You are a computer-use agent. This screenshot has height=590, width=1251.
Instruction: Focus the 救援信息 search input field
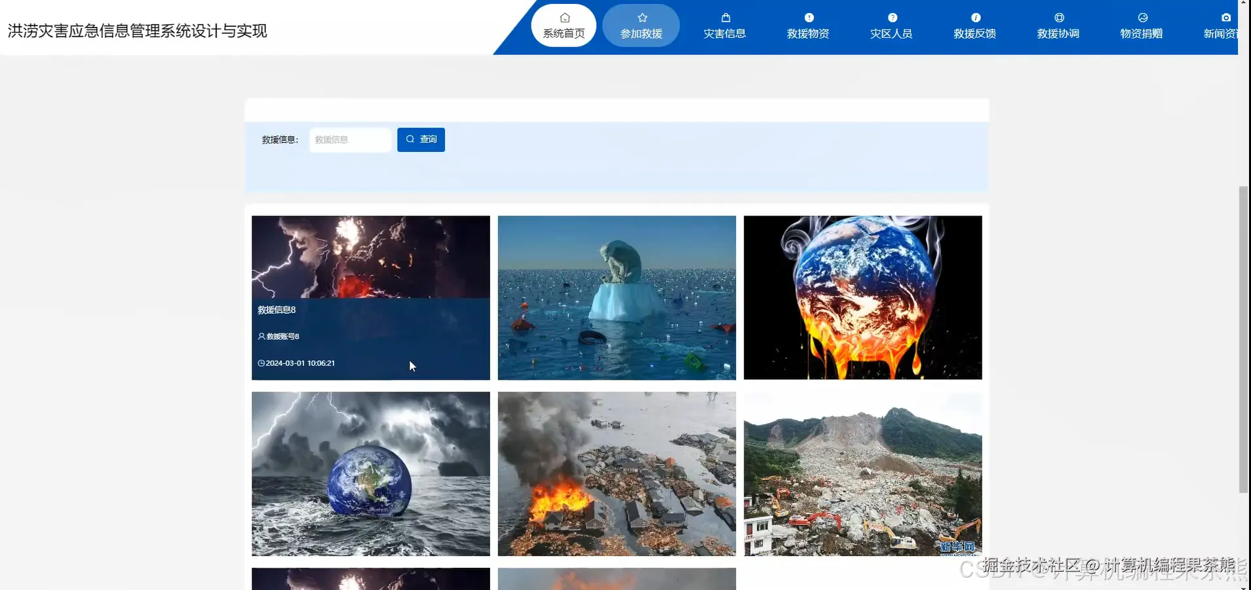(x=350, y=139)
